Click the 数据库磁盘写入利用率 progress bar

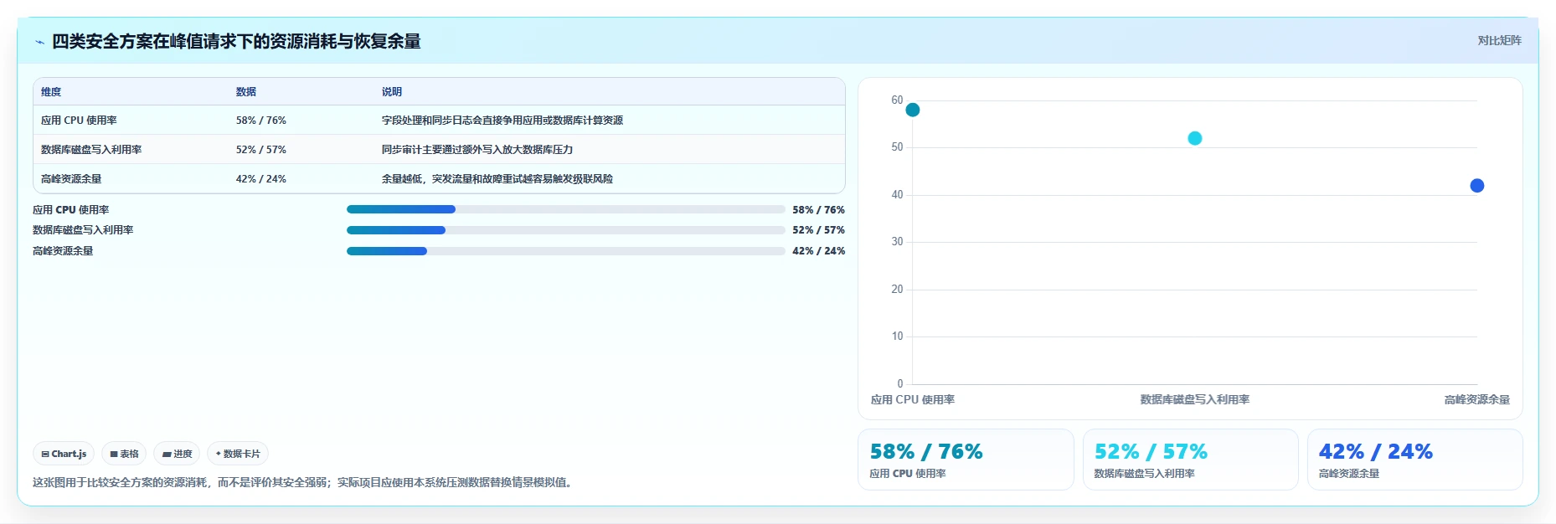click(x=566, y=230)
